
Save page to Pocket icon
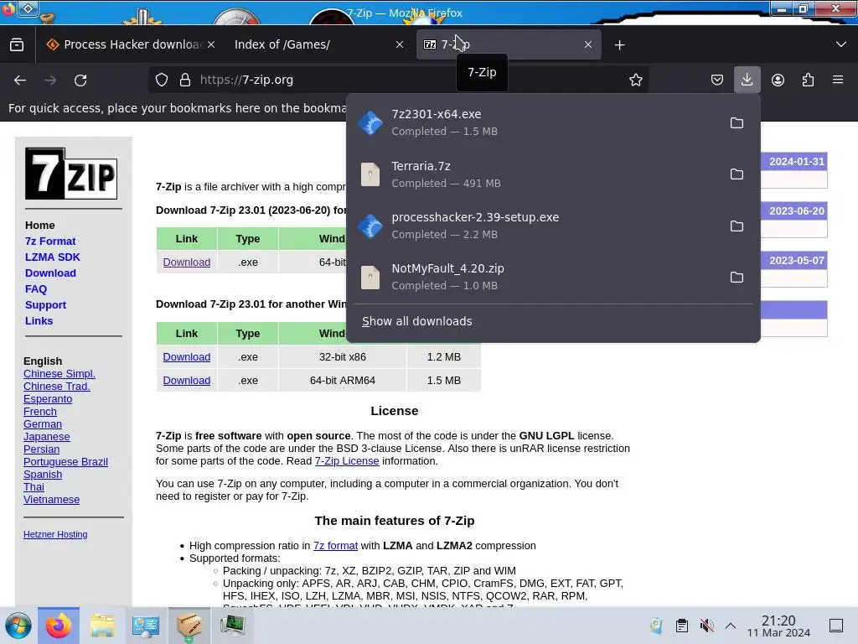[717, 80]
